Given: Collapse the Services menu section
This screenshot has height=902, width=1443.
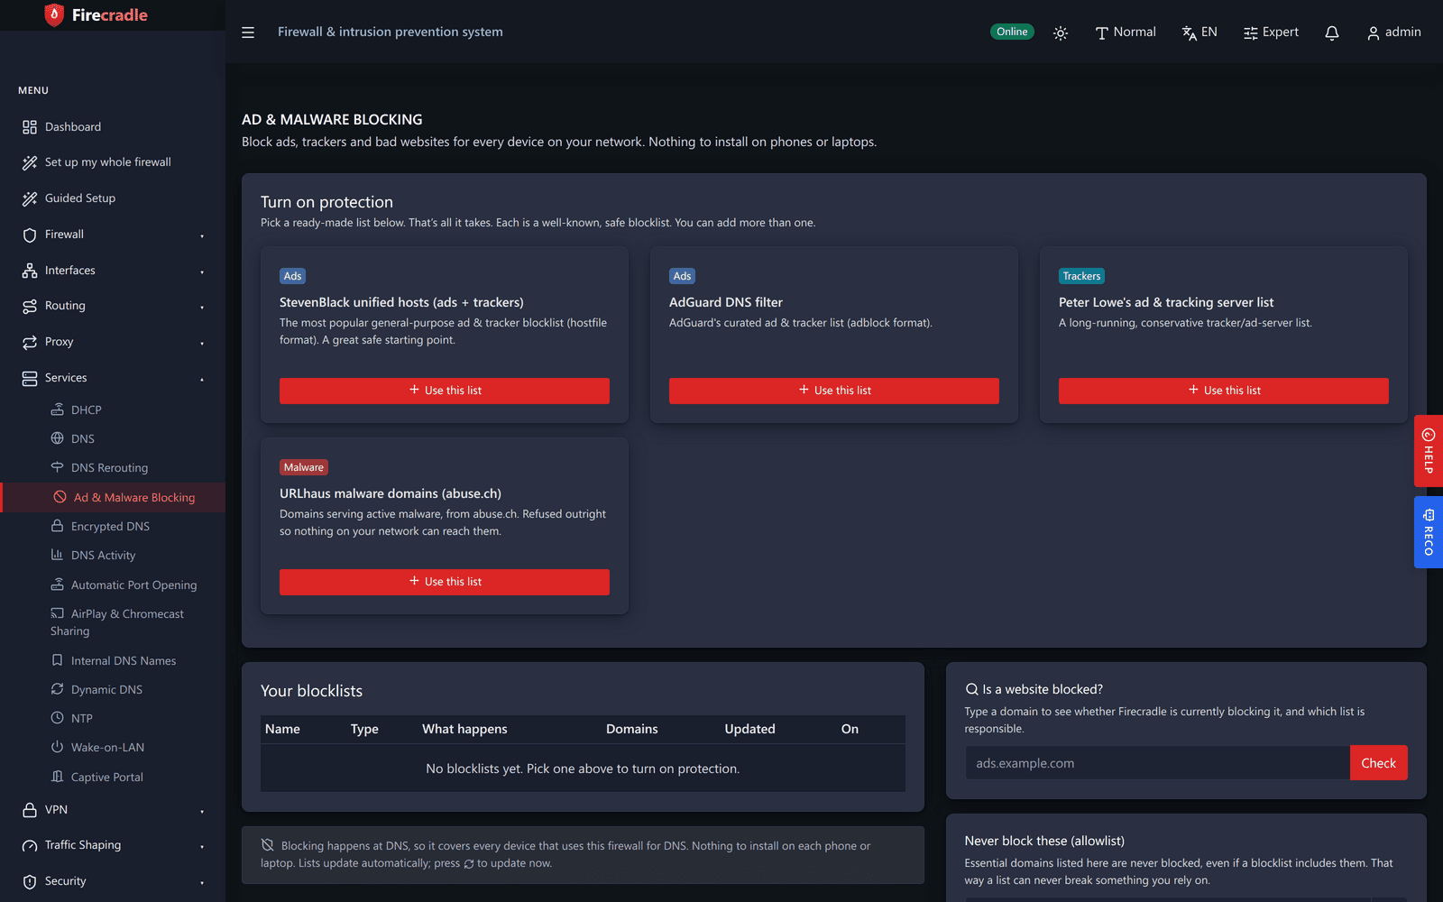Looking at the screenshot, I should click(x=113, y=378).
